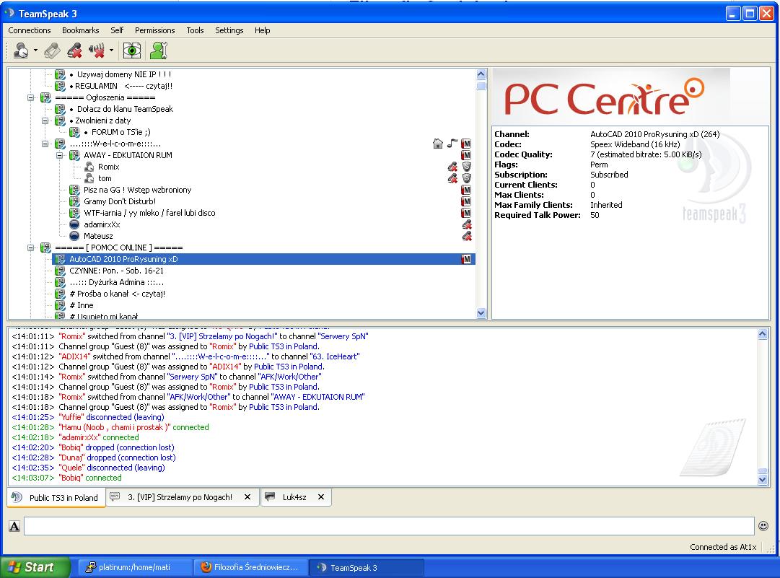This screenshot has width=780, height=578.
Task: Toggle Subscribe to all channels eye icon
Action: pos(132,51)
